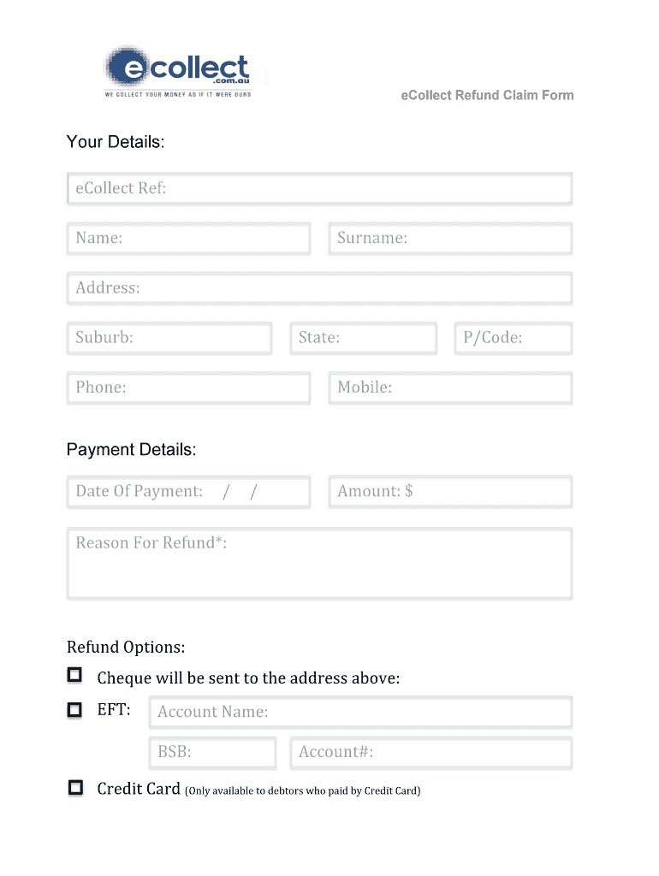Click the Mobile number field
Image resolution: width=659 pixels, height=876 pixels.
click(x=450, y=388)
